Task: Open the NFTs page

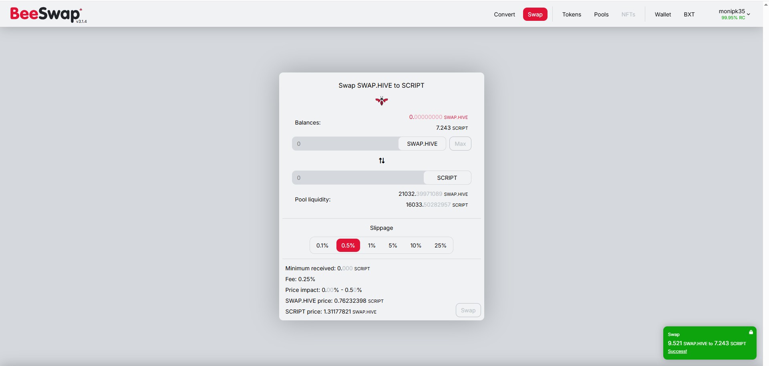Action: click(x=628, y=14)
